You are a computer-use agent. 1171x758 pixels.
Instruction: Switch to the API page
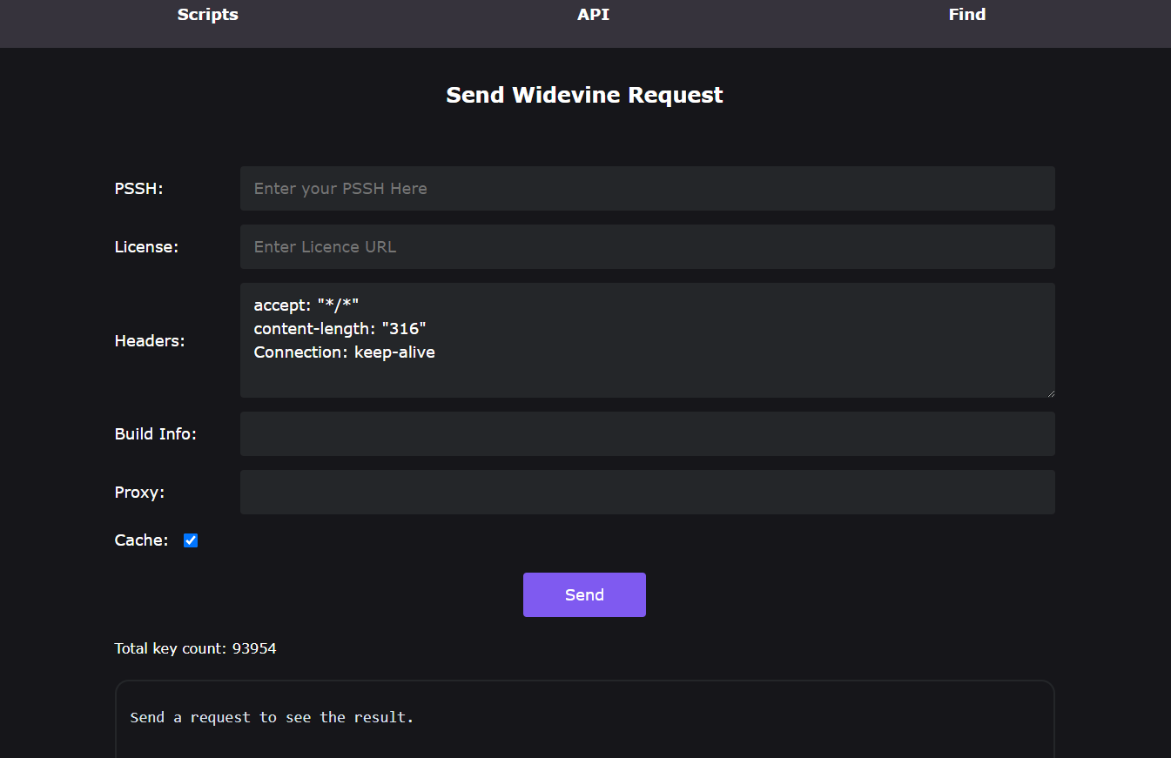click(x=593, y=15)
